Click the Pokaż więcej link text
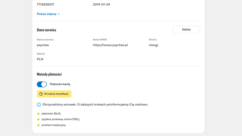Viewport: 242px width, 136px height. point(46,14)
